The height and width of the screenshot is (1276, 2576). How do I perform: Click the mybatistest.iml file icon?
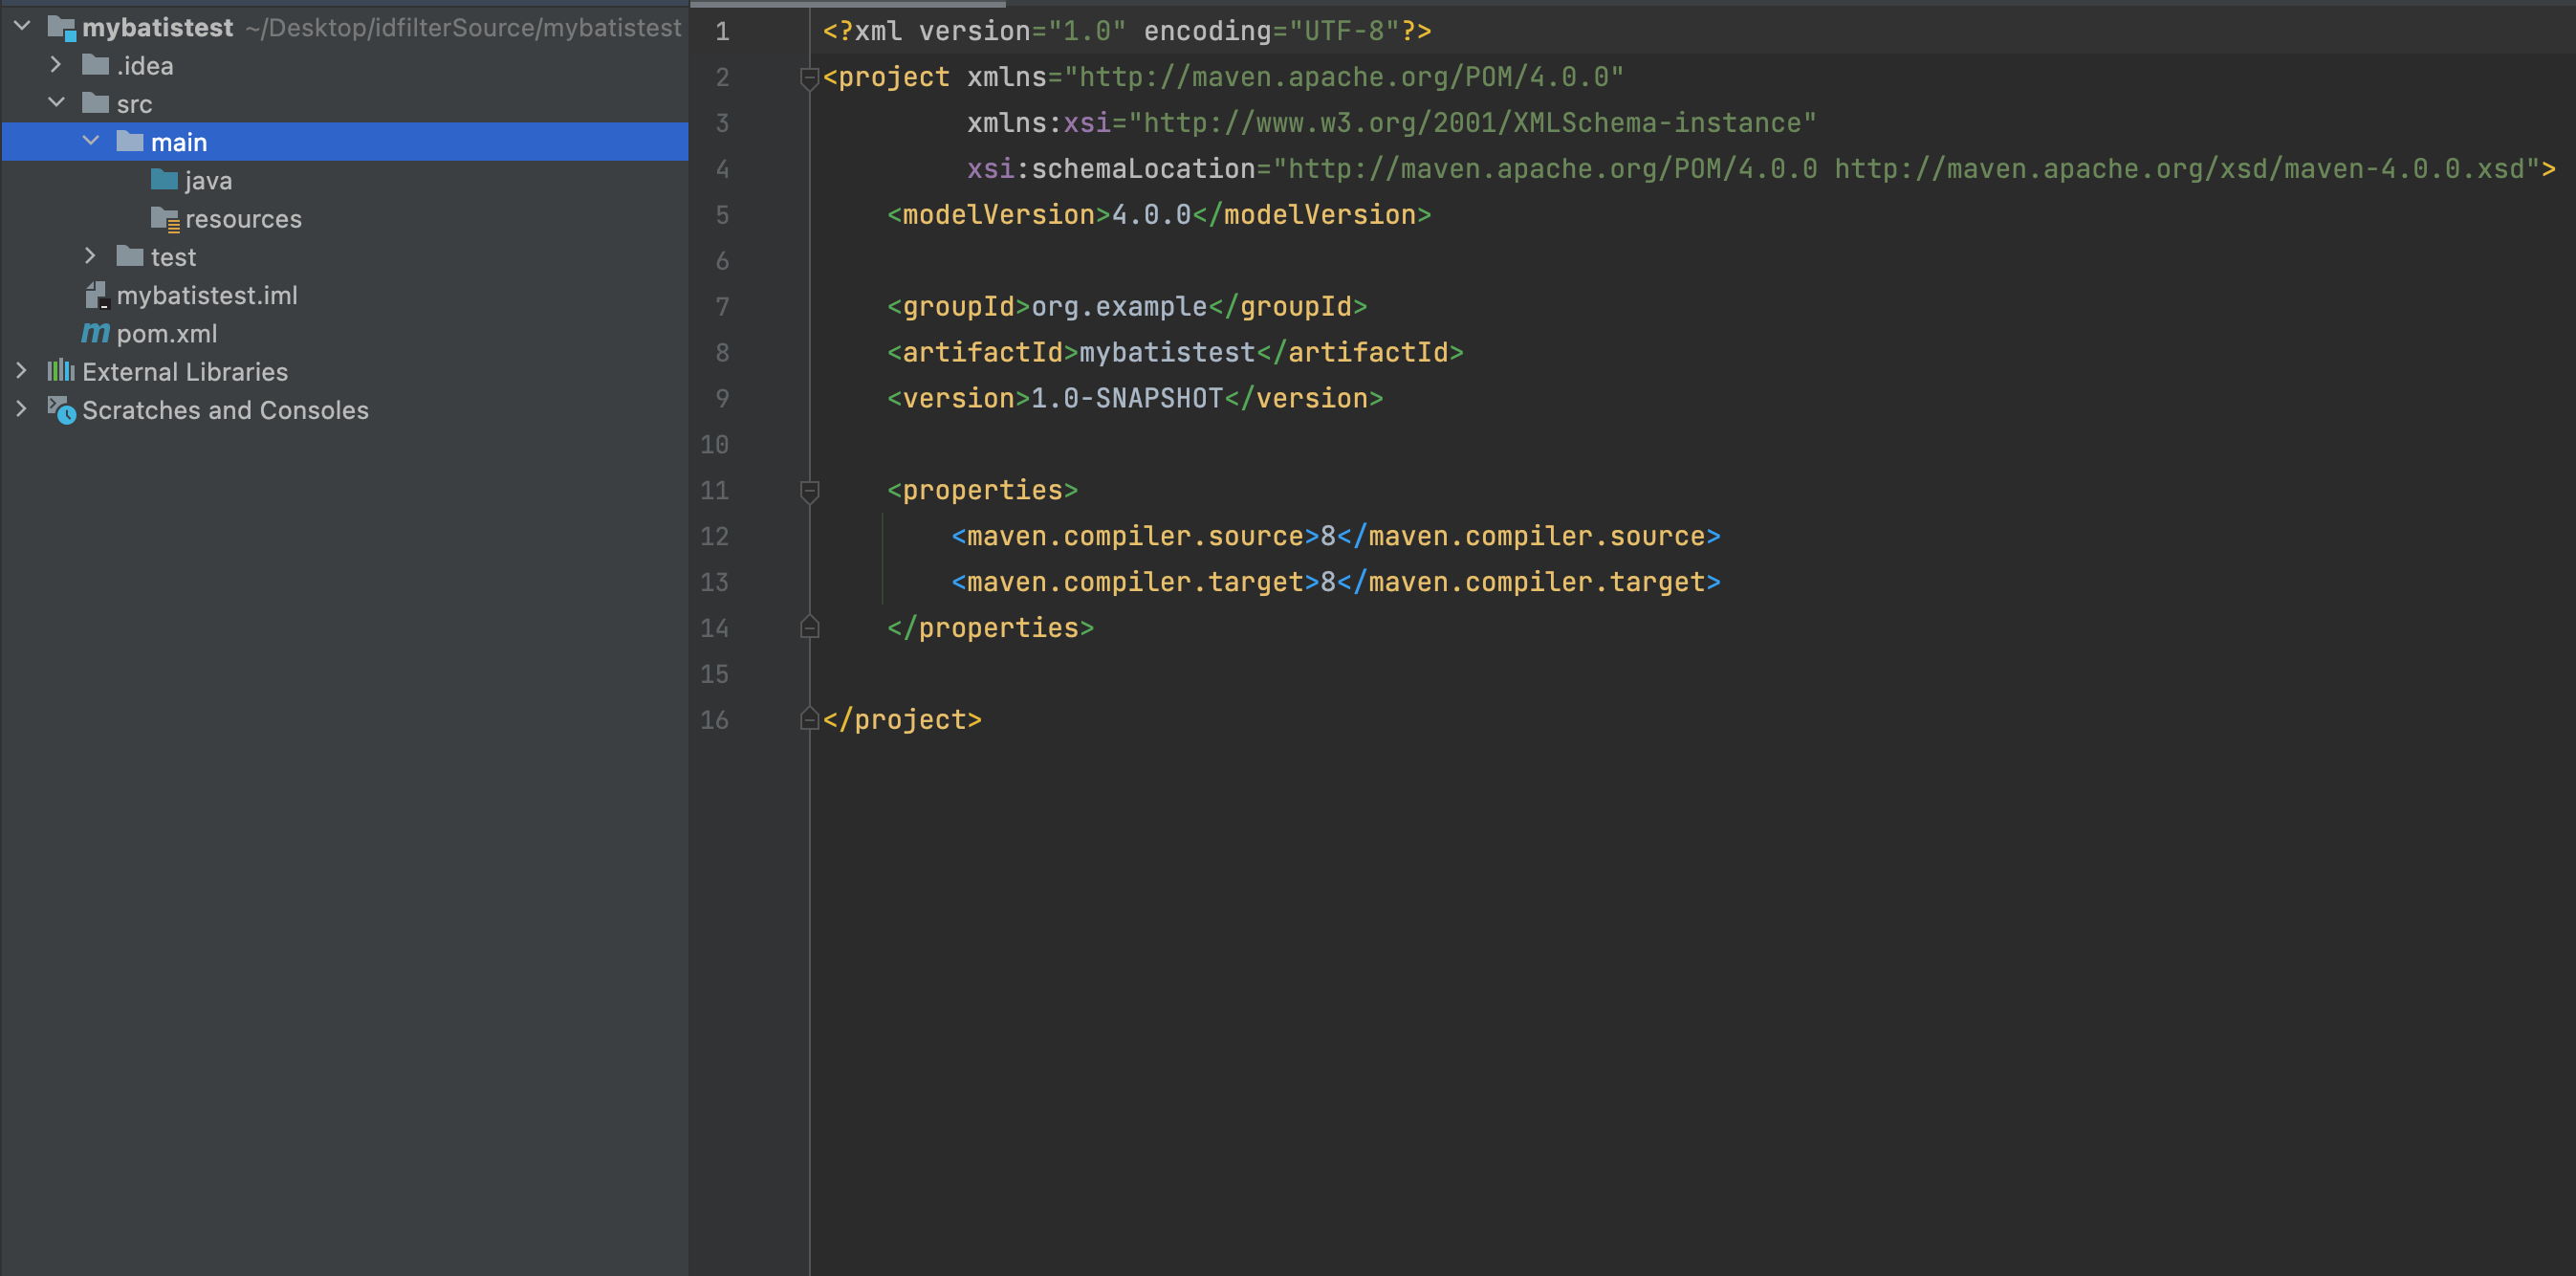96,296
